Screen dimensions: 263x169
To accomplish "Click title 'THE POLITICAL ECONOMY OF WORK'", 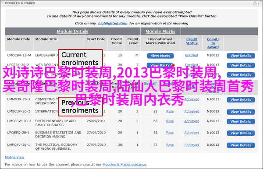I will (57, 147).
